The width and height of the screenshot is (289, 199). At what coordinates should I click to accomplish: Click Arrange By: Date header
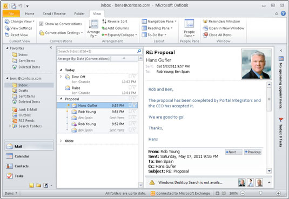tap(84, 59)
